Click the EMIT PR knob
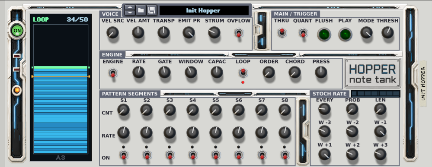Screen dimensions: 432x167 click(x=189, y=32)
